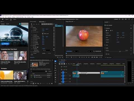Toggle lock on V1 video track
The height and width of the screenshot is (101, 134).
coord(61,73)
